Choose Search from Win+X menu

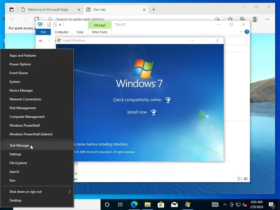(37, 172)
